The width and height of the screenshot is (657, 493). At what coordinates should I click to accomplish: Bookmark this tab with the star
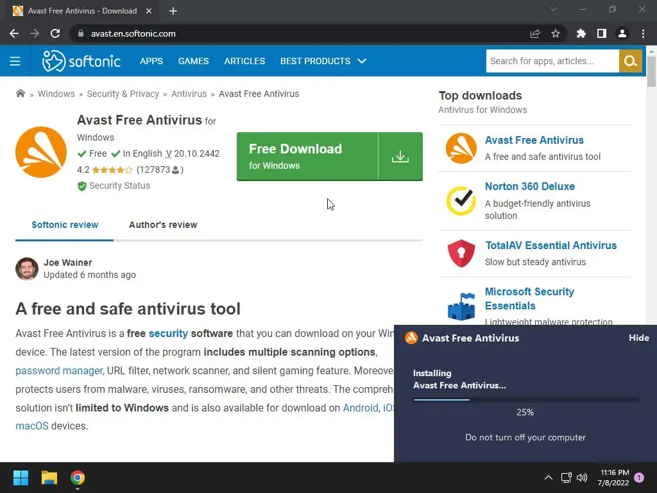[x=556, y=33]
